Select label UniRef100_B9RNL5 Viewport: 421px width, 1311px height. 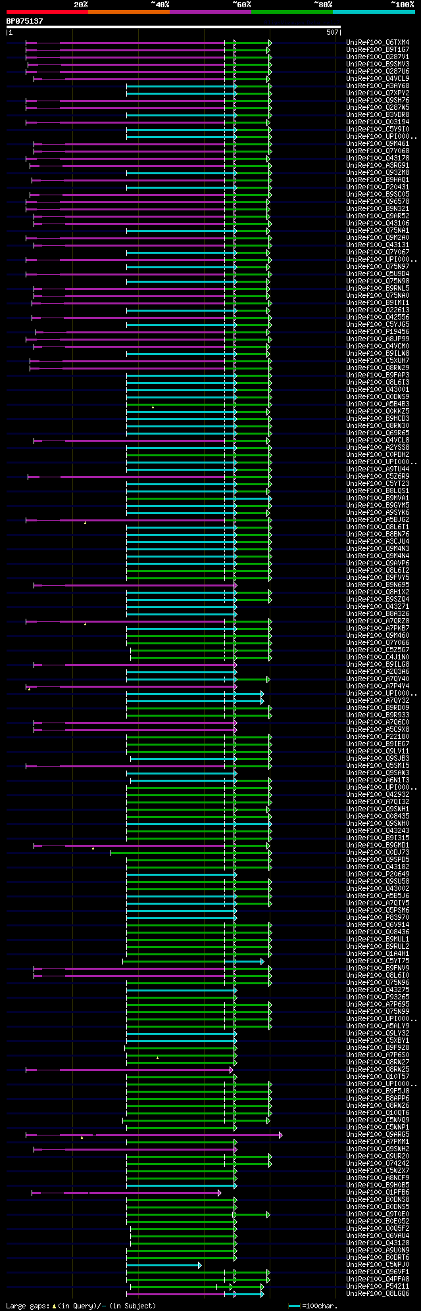click(x=378, y=289)
